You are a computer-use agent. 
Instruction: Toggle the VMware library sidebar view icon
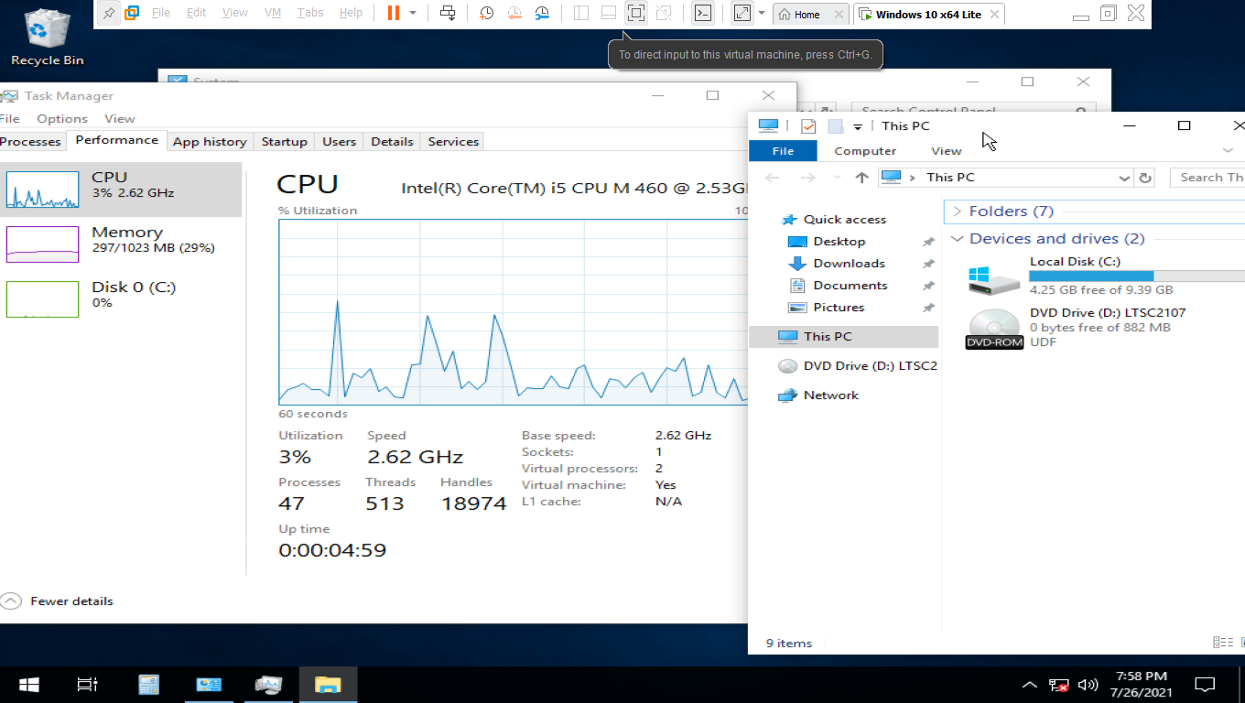tap(581, 13)
